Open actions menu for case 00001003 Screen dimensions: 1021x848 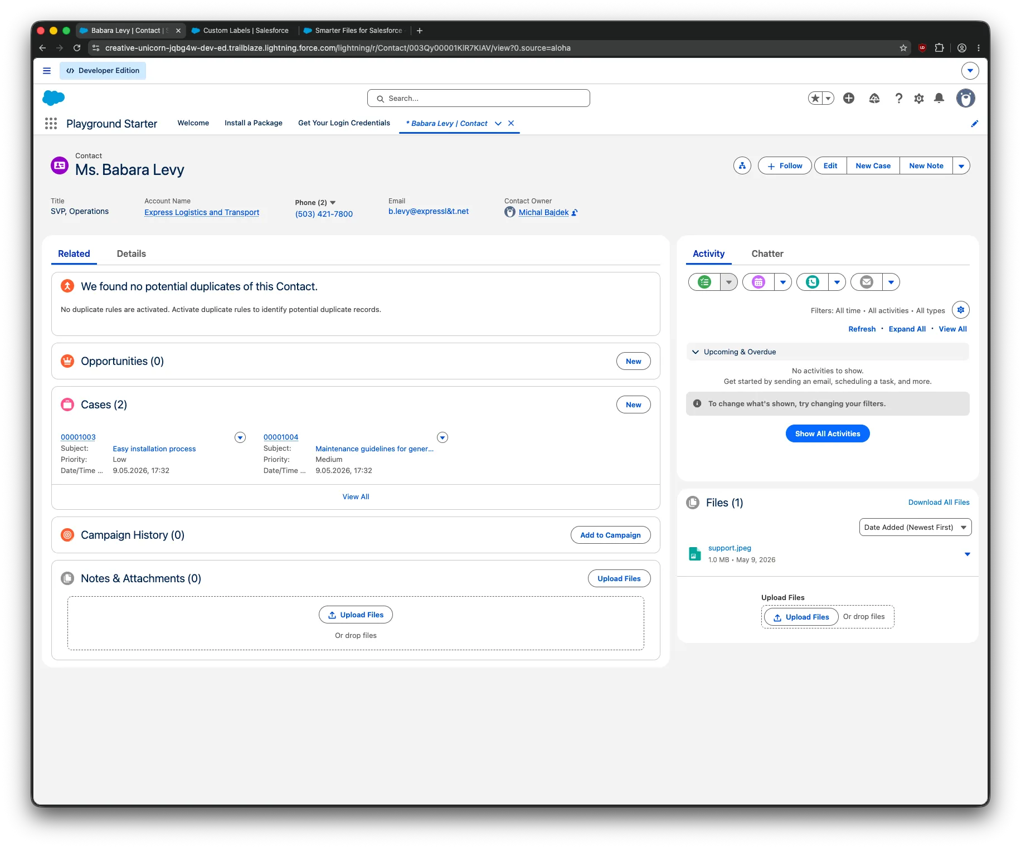[x=240, y=438]
